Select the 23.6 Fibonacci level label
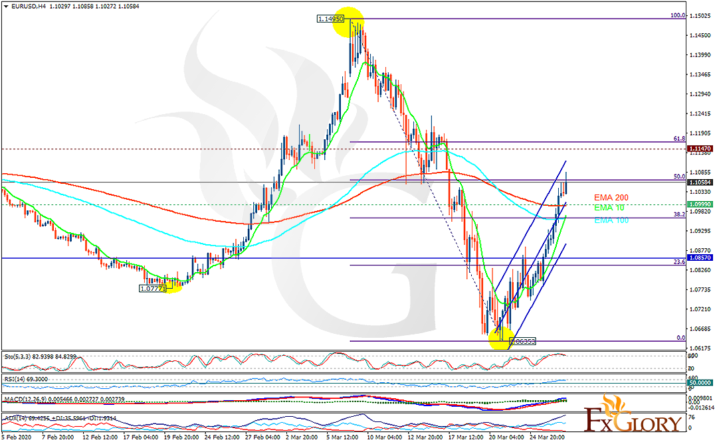 tap(679, 262)
